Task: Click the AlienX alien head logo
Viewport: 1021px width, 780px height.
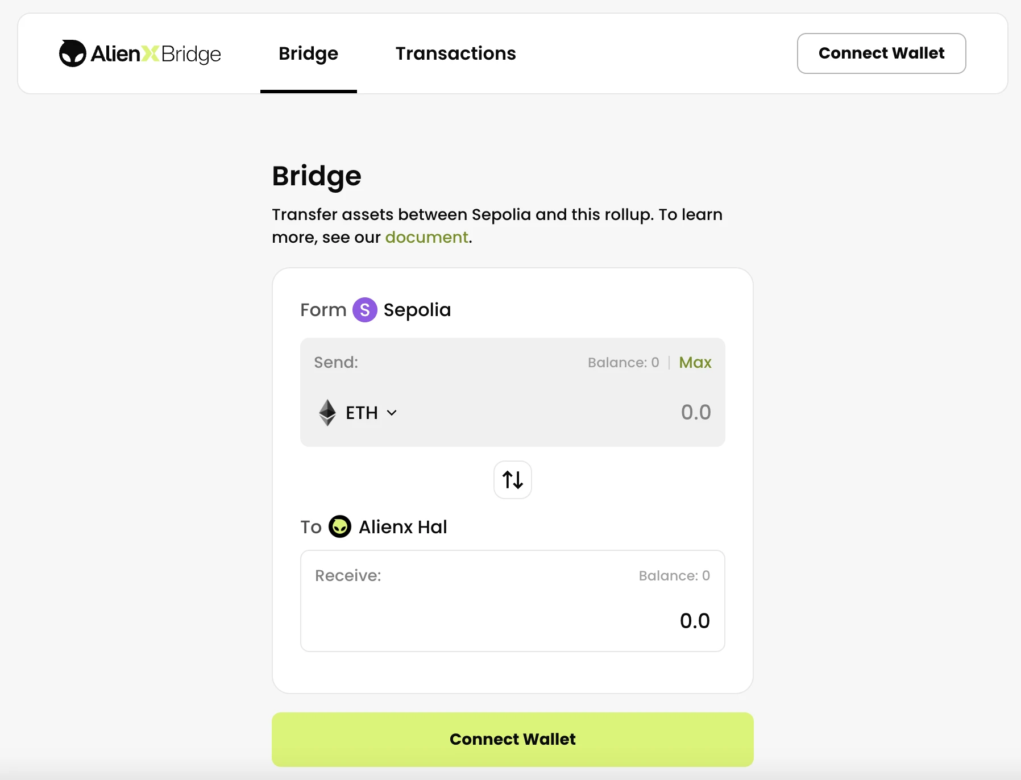Action: [x=72, y=53]
